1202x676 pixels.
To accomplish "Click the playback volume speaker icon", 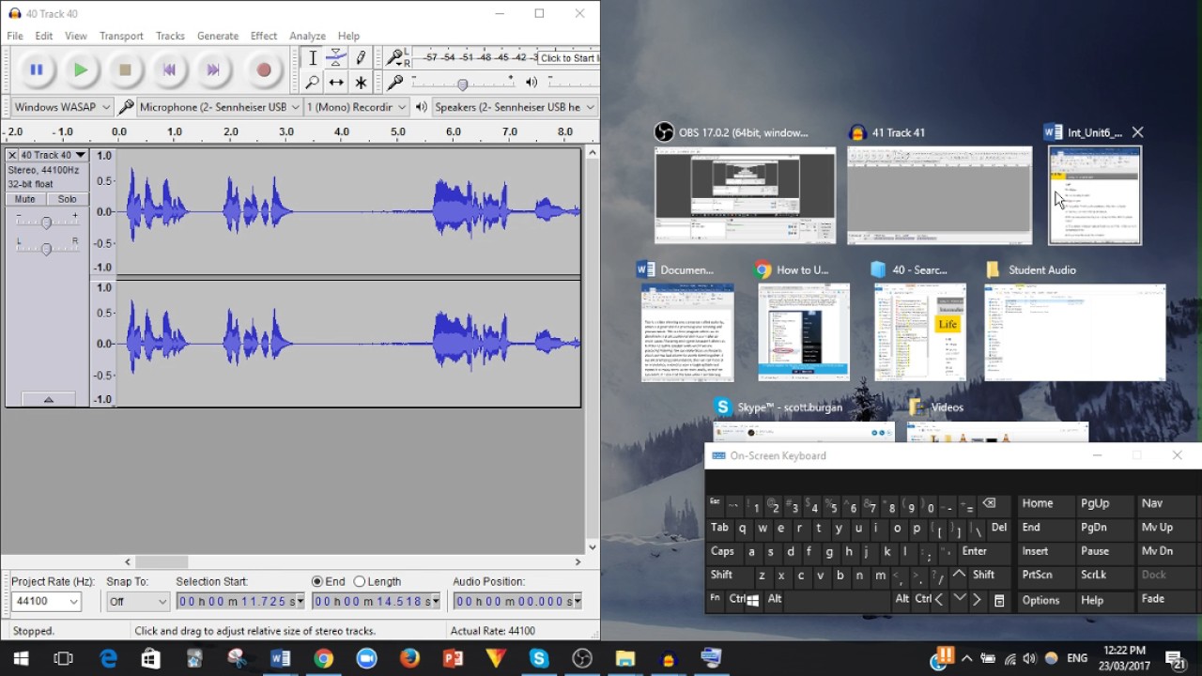I will point(533,83).
